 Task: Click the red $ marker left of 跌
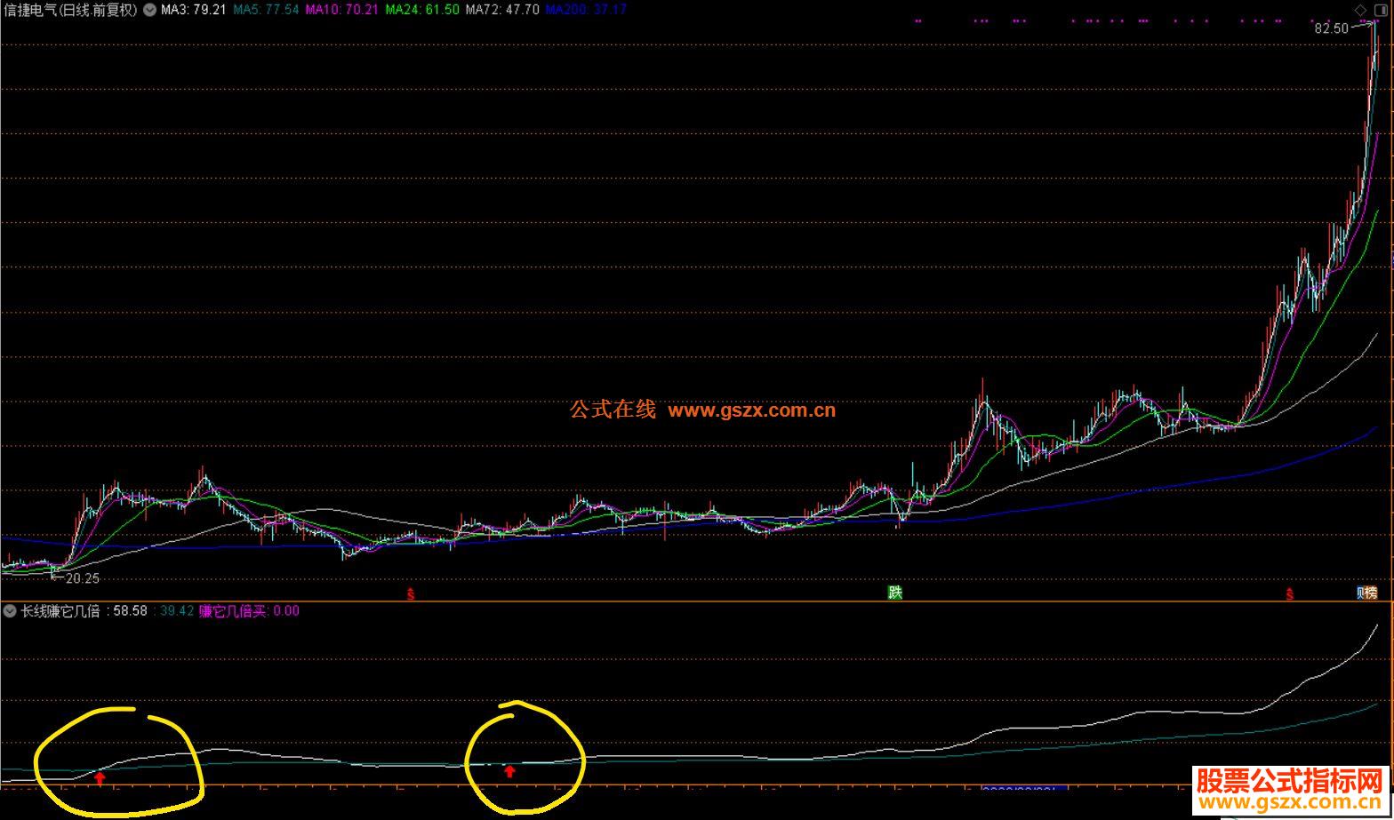411,593
